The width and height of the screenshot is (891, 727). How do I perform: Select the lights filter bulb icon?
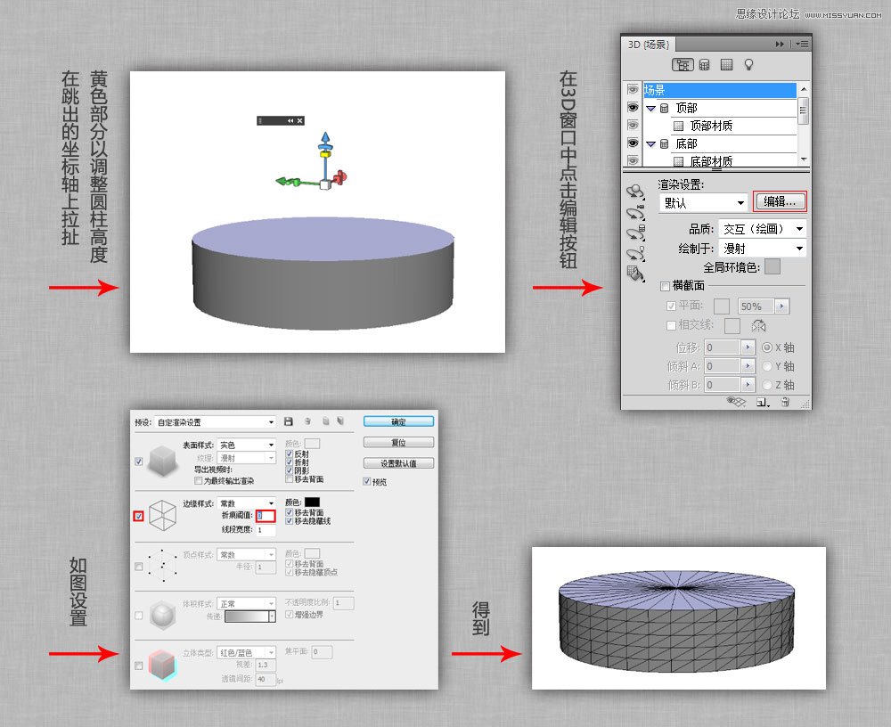[748, 65]
